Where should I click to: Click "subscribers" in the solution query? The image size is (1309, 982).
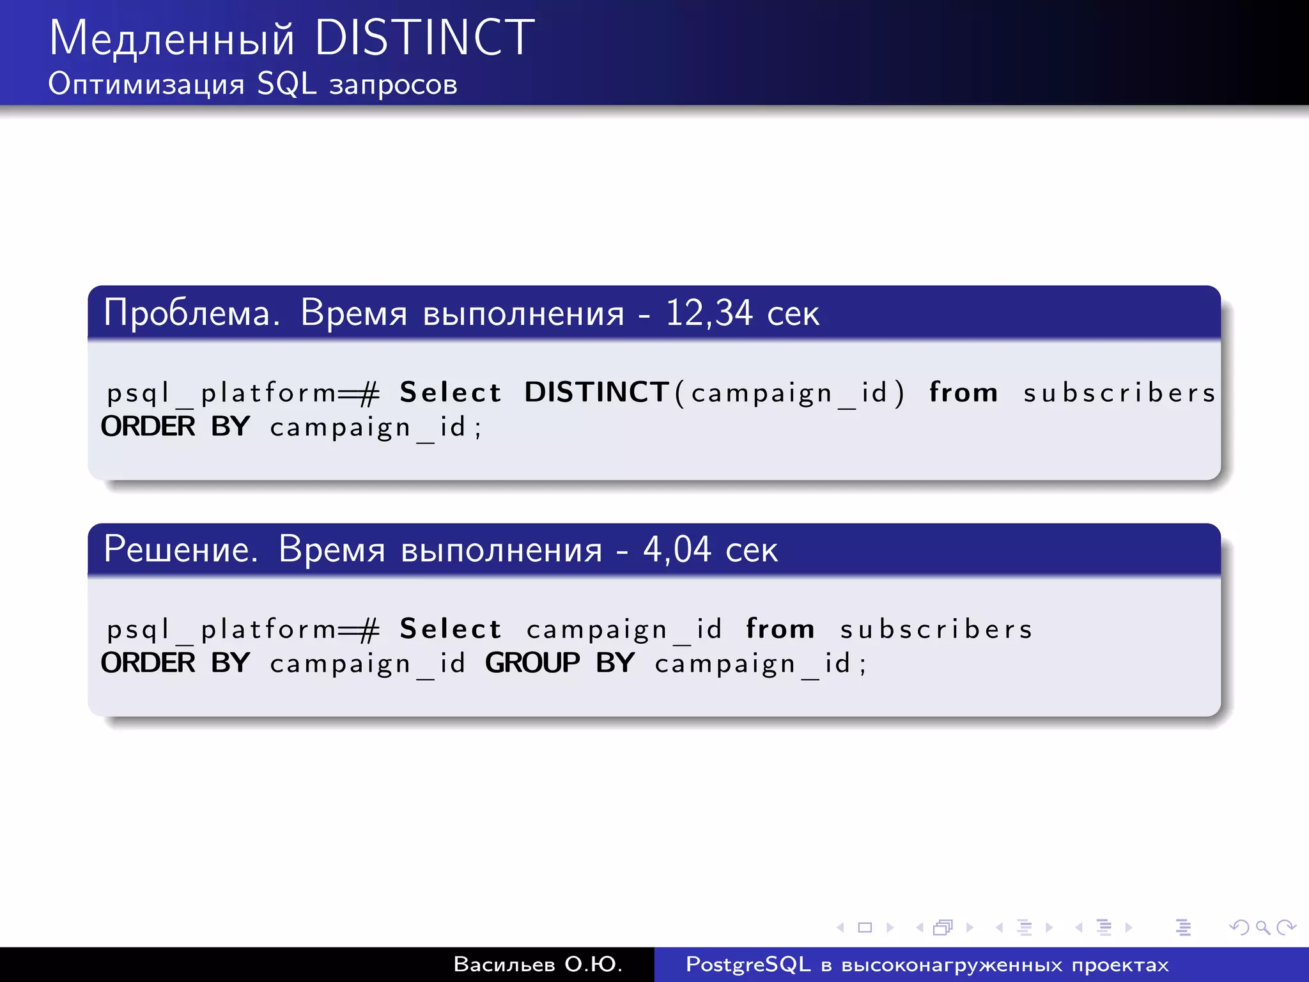click(936, 629)
